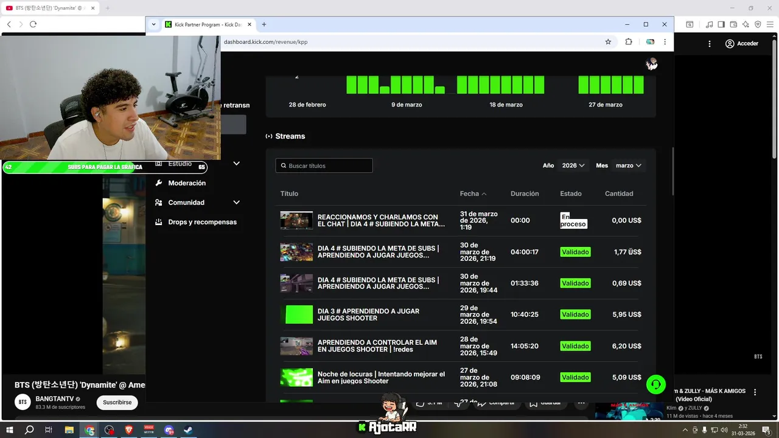
Task: Click the 6,20 US$ amount
Action: [x=626, y=346]
